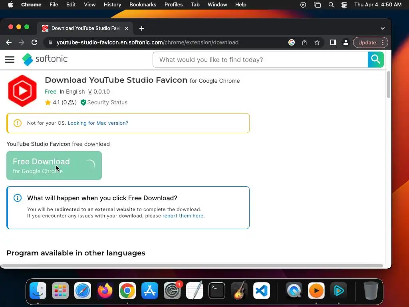Click the Softonic search field

(x=260, y=60)
